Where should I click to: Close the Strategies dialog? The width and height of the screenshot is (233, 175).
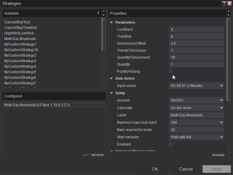pyautogui.click(x=230, y=3)
